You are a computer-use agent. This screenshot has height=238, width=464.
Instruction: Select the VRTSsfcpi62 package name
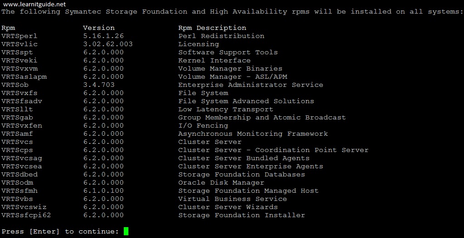point(26,215)
